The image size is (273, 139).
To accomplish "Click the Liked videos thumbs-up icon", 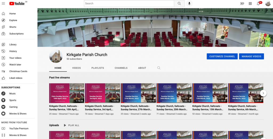I will [3, 78].
